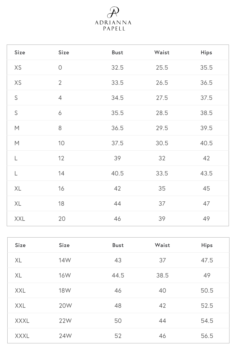Screen dimensions: 237x352
Task: Click hips value 37.5
Action: click(206, 98)
